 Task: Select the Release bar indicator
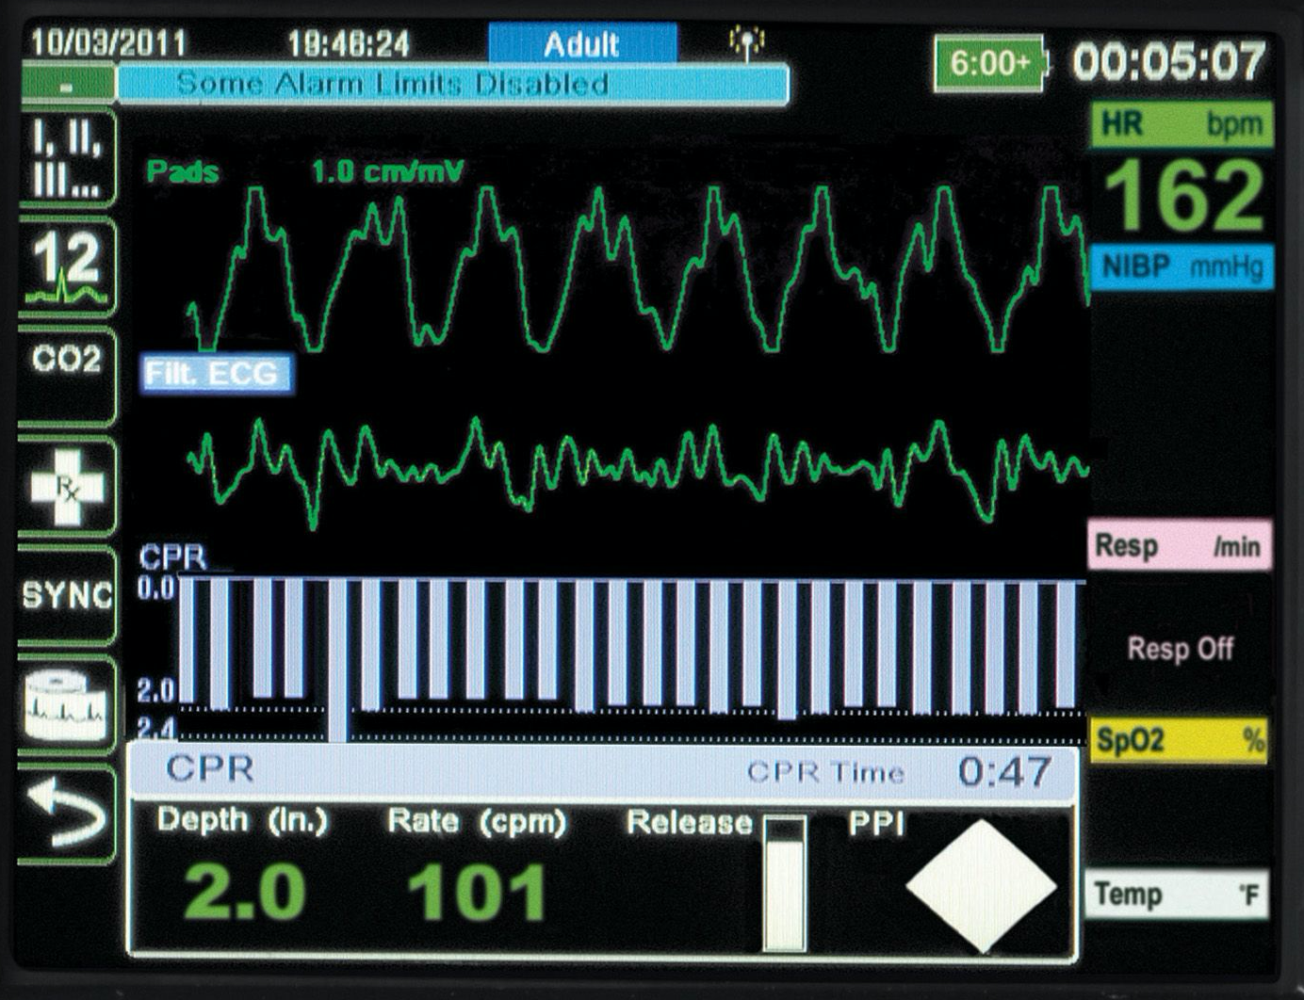784,883
